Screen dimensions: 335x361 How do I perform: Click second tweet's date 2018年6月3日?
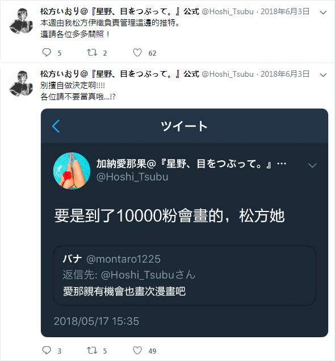pos(285,74)
